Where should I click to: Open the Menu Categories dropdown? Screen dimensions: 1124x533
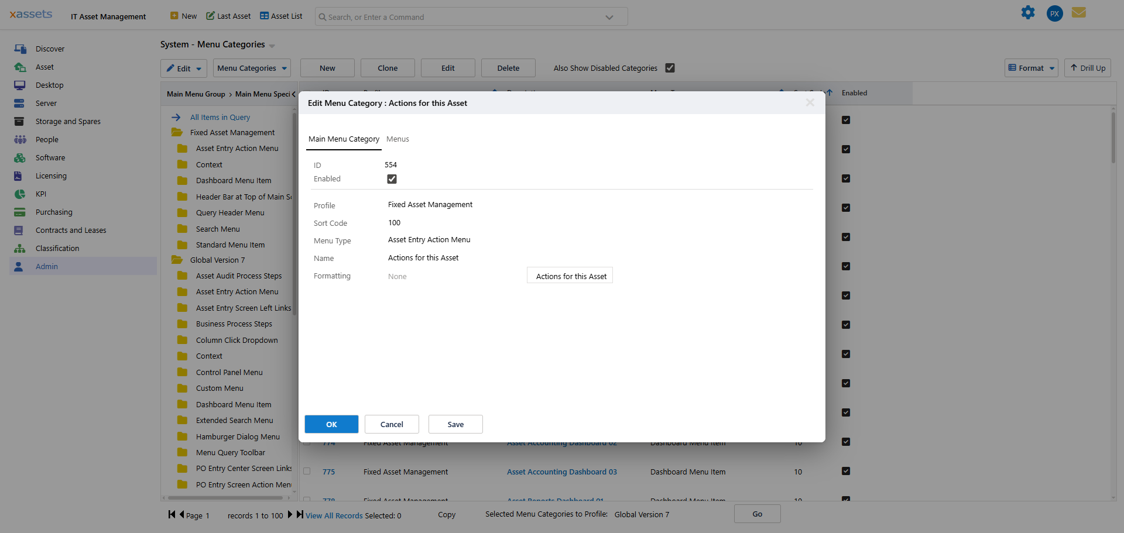pyautogui.click(x=252, y=68)
